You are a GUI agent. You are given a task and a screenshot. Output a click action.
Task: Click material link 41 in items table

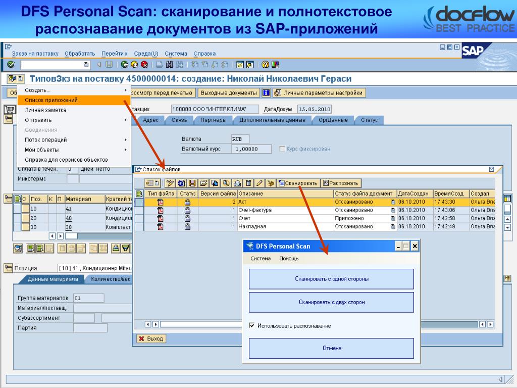click(69, 209)
